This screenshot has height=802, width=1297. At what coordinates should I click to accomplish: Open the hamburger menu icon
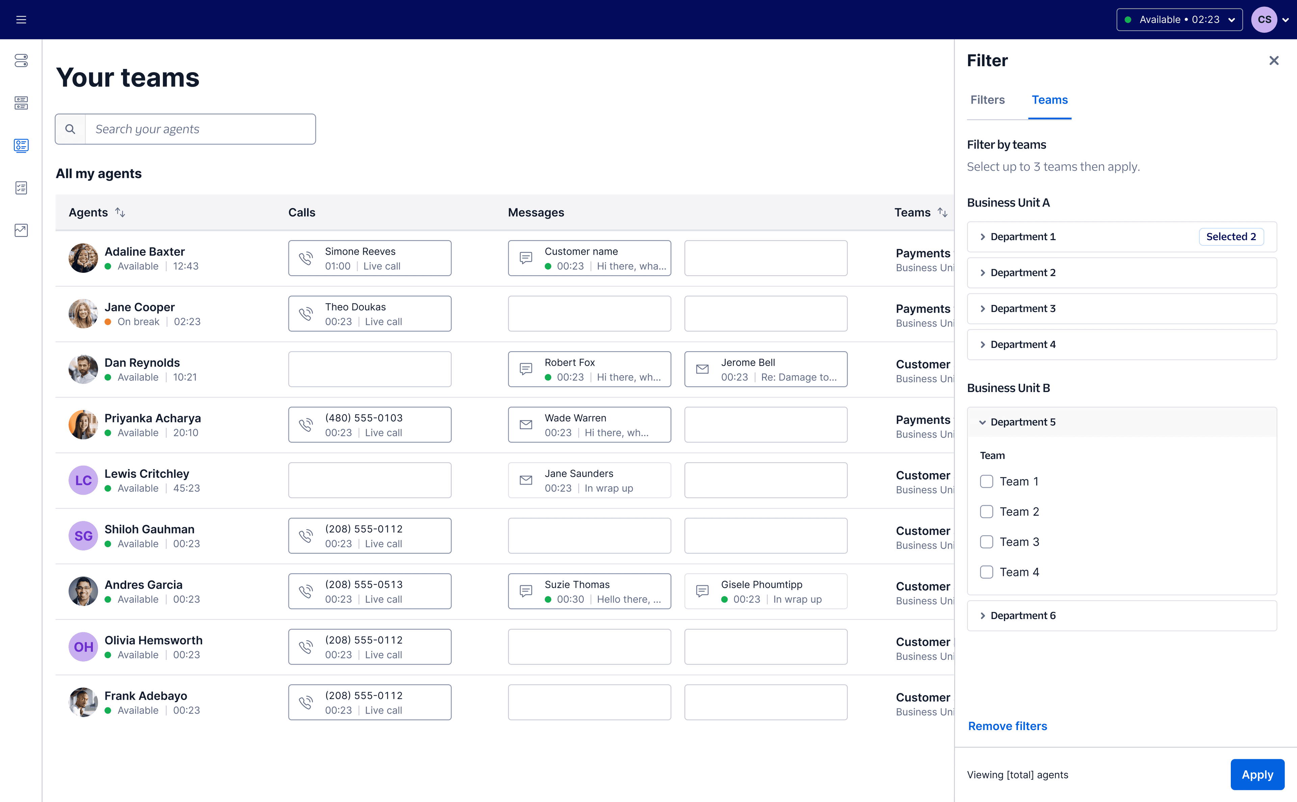coord(21,20)
